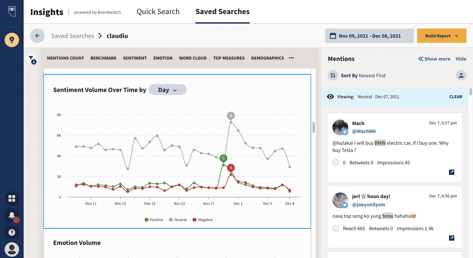Viewport: 473px width, 258px height.
Task: Expand the Day interval dropdown
Action: pyautogui.click(x=168, y=90)
